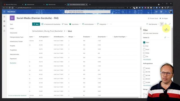This screenshot has width=180, height=101.
Task: Open toolbar overflow ellipsis menu
Action: point(111,24)
